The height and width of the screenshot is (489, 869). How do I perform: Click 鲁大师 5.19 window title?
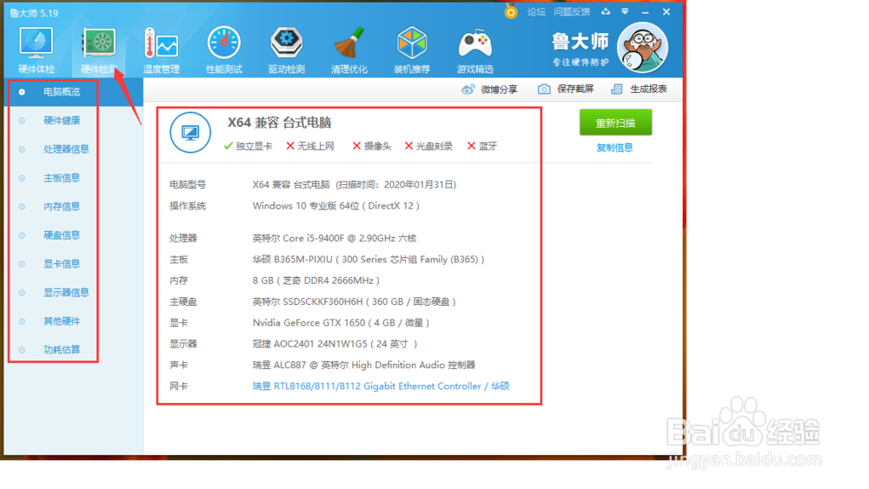(x=34, y=13)
